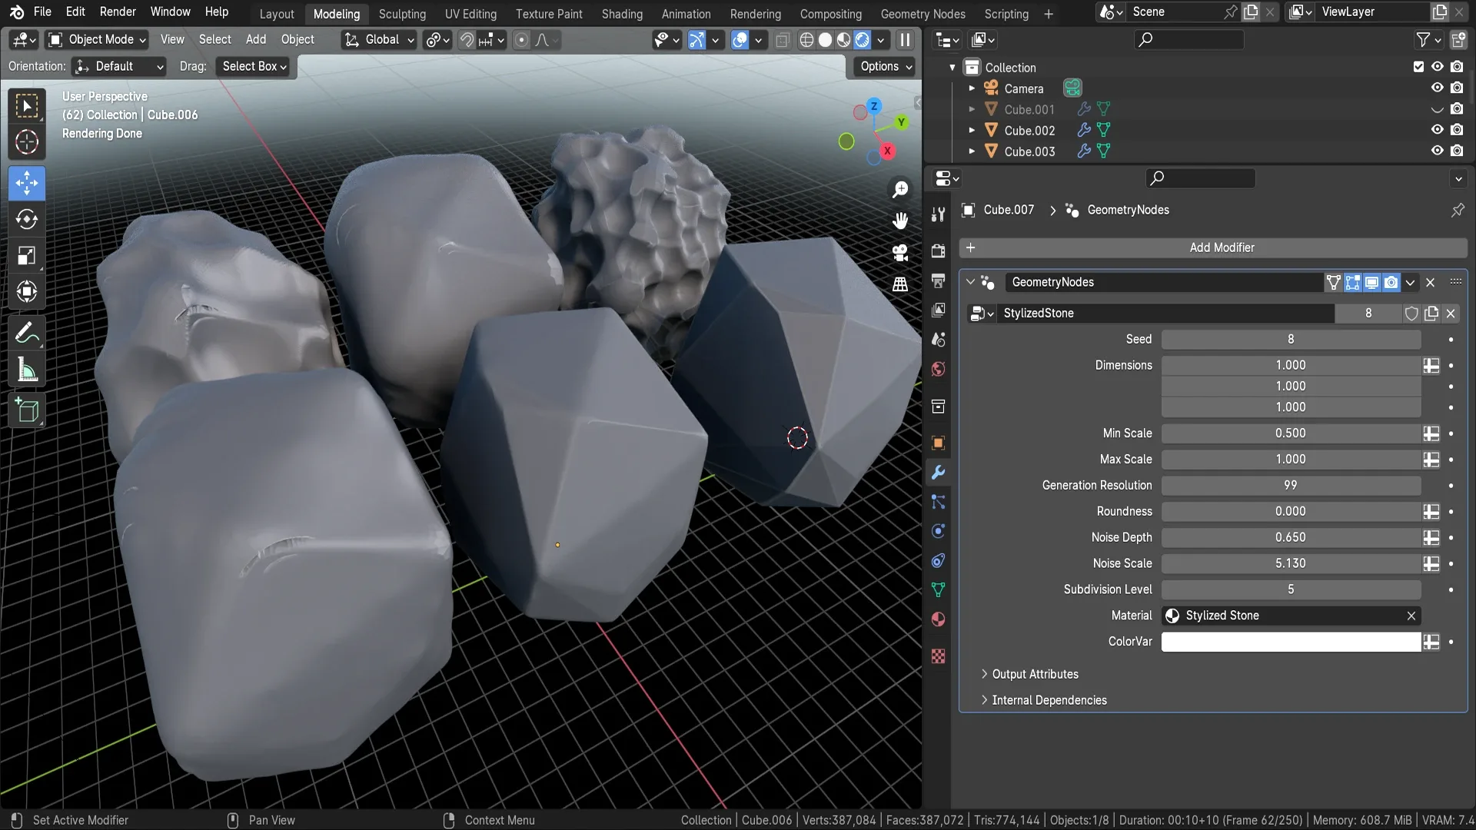Select the Annotate tool

tap(26, 332)
